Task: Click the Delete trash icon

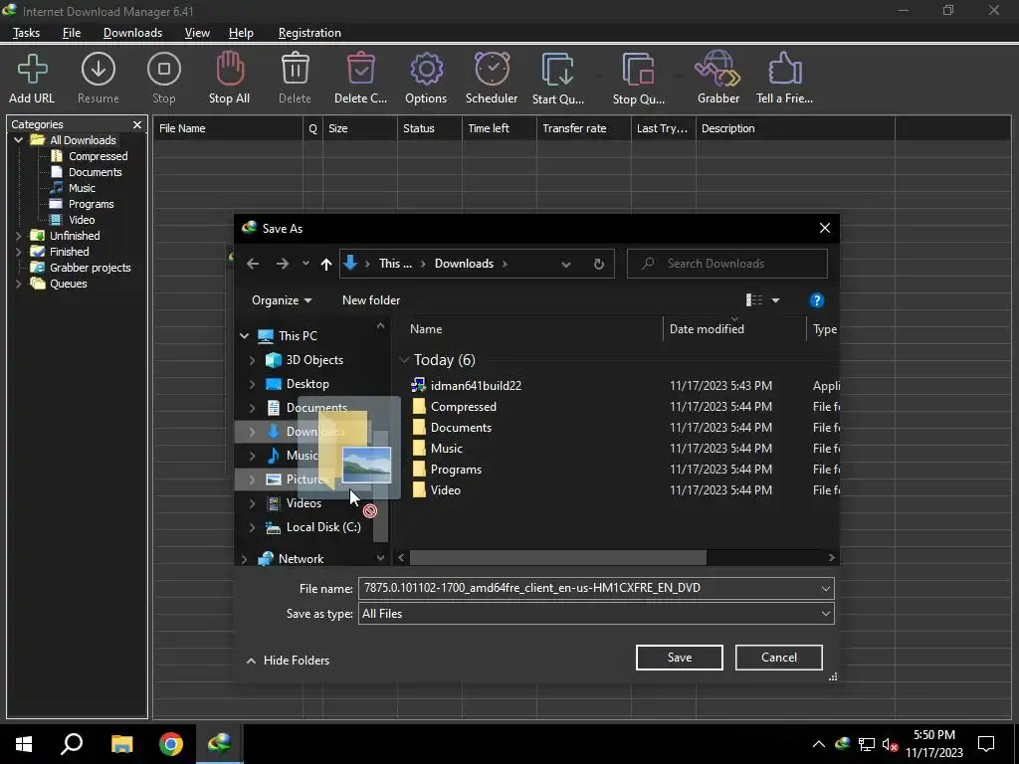Action: [295, 69]
